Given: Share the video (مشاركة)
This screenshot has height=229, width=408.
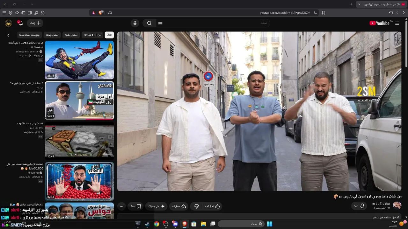Looking at the screenshot, I should tap(179, 206).
